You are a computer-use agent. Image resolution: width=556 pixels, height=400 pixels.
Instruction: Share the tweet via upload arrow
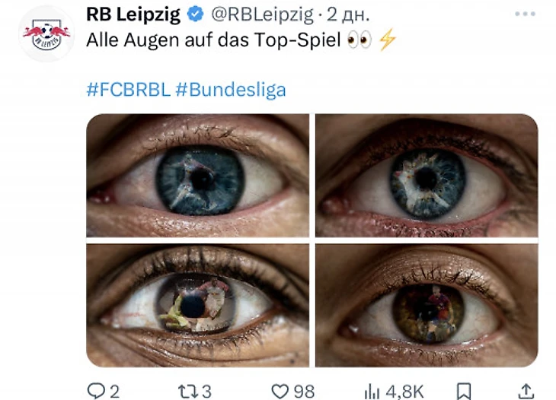(x=526, y=391)
